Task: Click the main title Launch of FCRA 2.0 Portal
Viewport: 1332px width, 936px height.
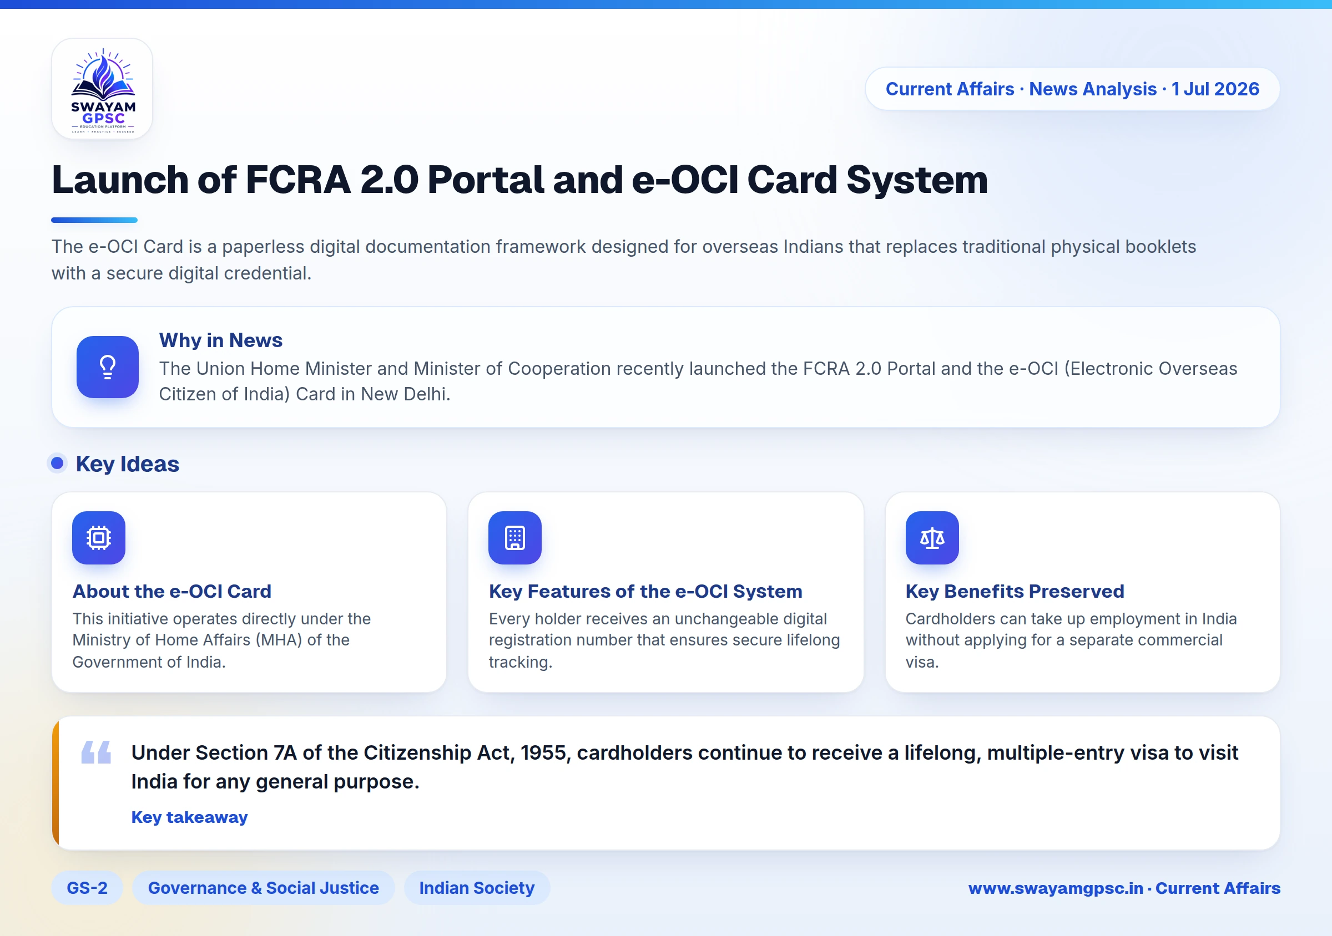Action: coord(520,179)
